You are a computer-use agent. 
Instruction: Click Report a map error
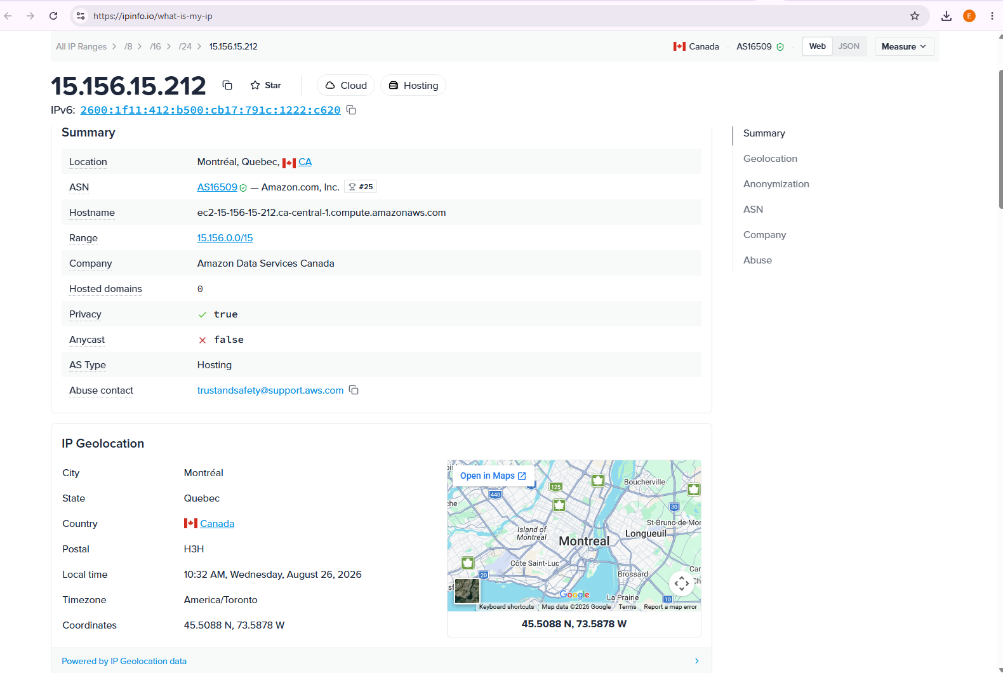670,607
